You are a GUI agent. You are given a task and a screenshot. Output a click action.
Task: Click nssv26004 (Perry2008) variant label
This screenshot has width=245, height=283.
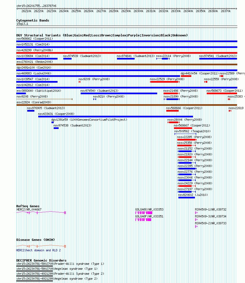click(x=185, y=120)
